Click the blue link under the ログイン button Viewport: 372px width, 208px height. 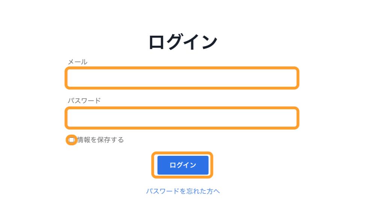[183, 191]
